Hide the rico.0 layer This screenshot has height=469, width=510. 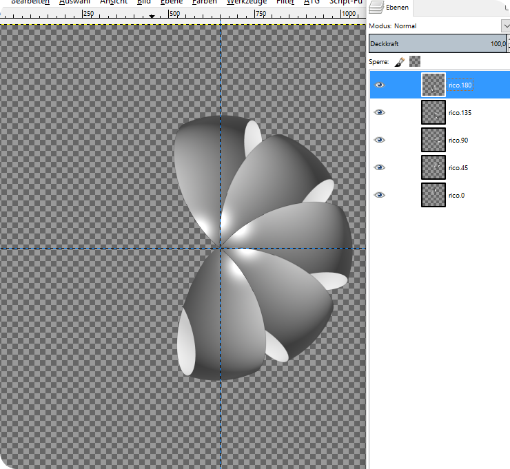click(x=379, y=195)
